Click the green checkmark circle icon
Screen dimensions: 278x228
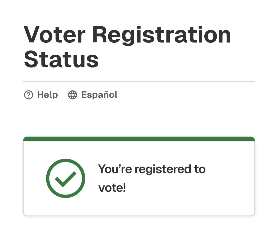[x=66, y=178]
